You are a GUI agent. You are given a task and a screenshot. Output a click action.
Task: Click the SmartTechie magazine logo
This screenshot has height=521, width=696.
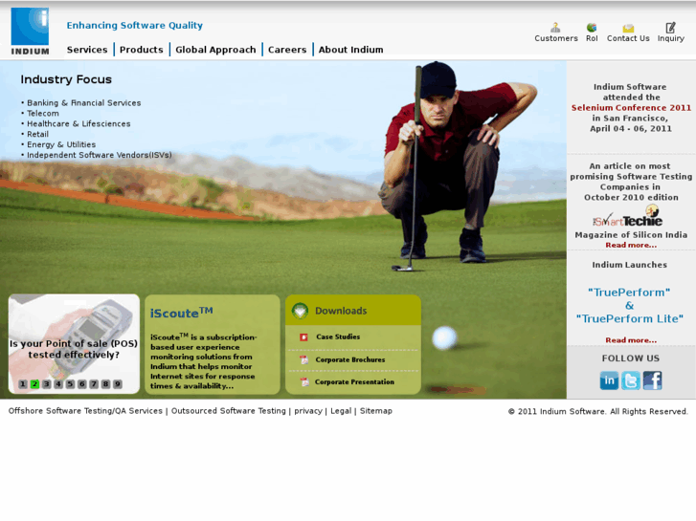(x=628, y=216)
